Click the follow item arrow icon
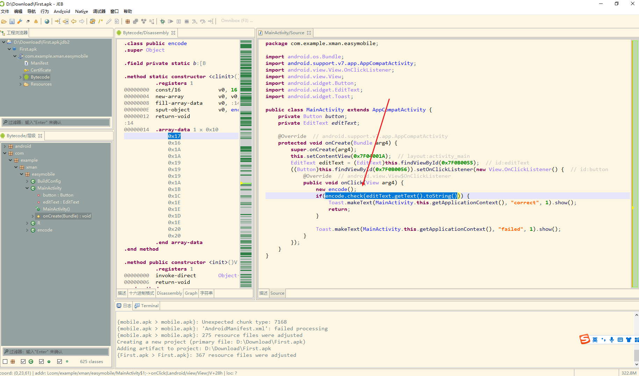 pyautogui.click(x=66, y=21)
